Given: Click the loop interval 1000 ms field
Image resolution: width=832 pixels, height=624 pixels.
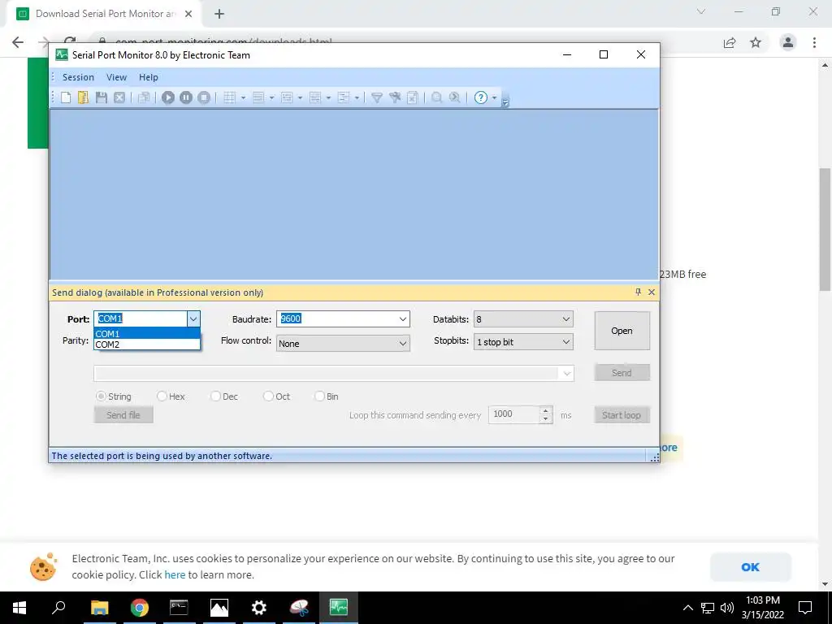Looking at the screenshot, I should pyautogui.click(x=514, y=414).
